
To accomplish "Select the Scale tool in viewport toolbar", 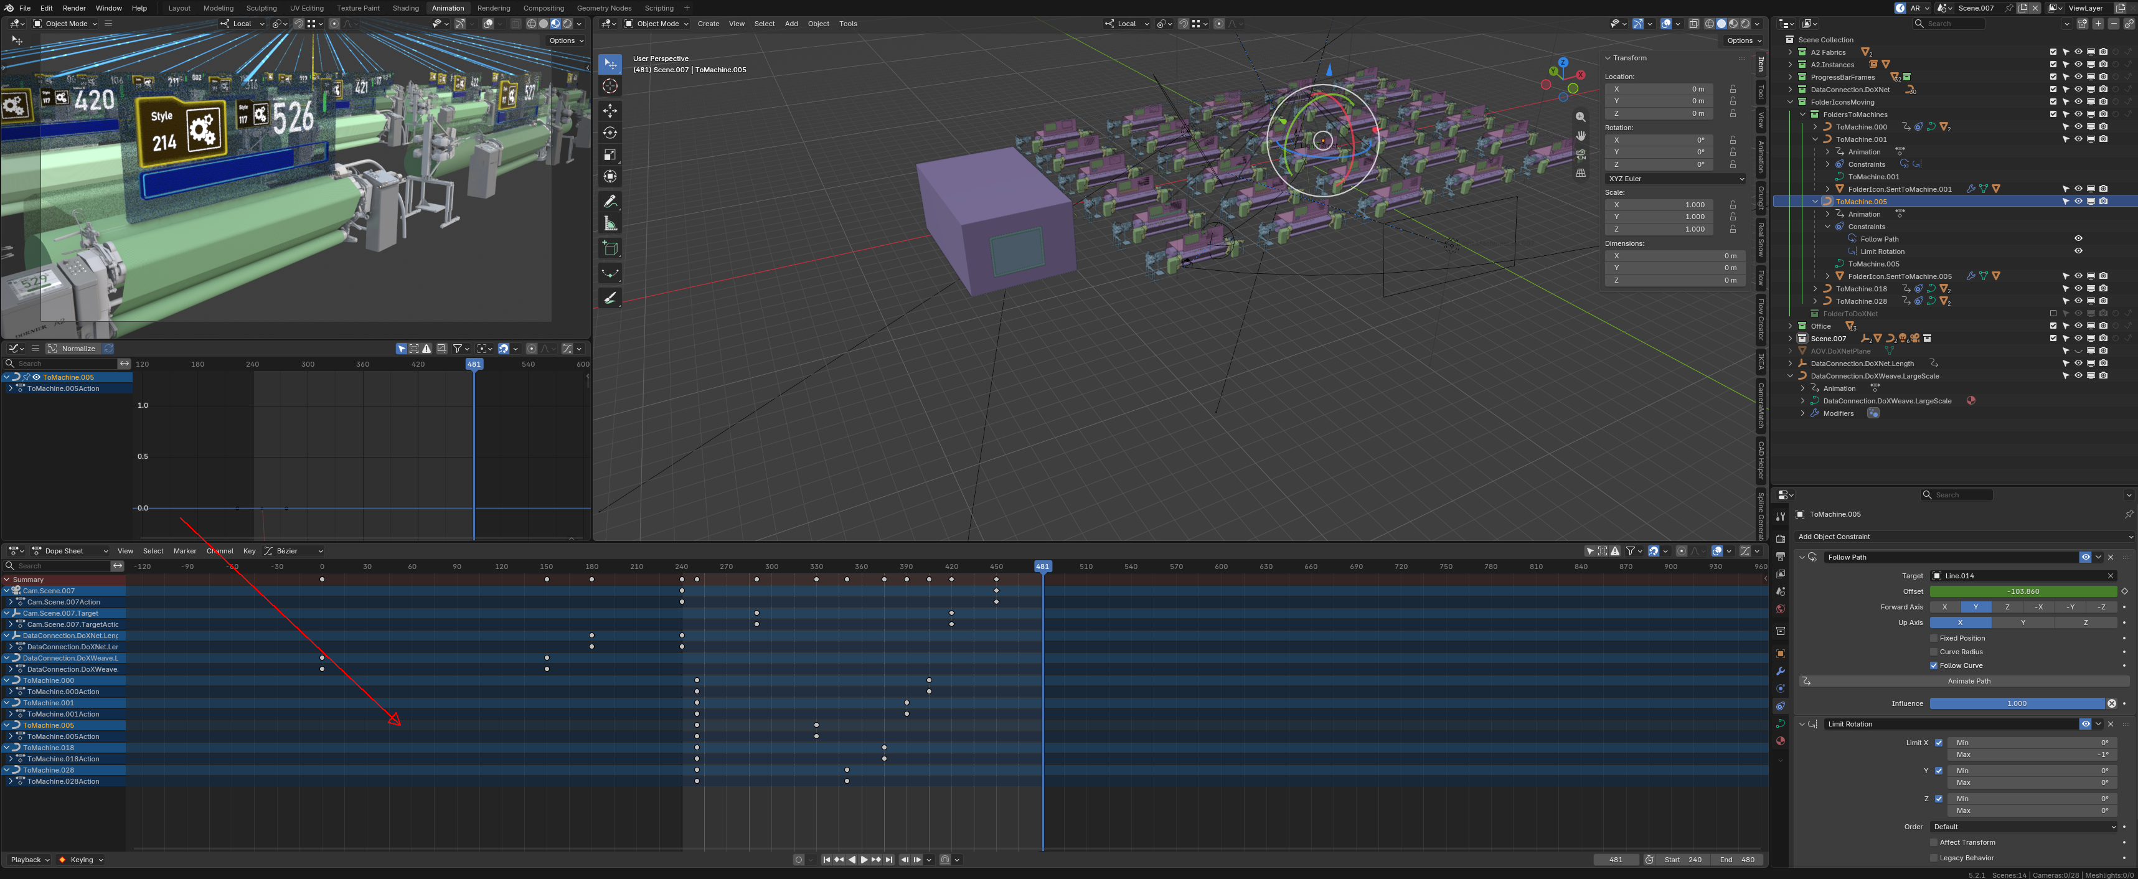I will pos(610,154).
